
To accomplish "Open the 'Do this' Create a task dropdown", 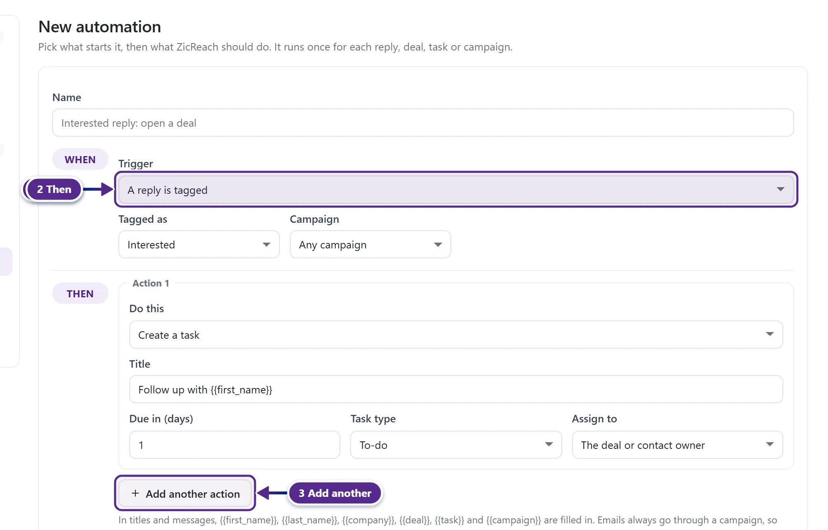I will click(x=456, y=335).
